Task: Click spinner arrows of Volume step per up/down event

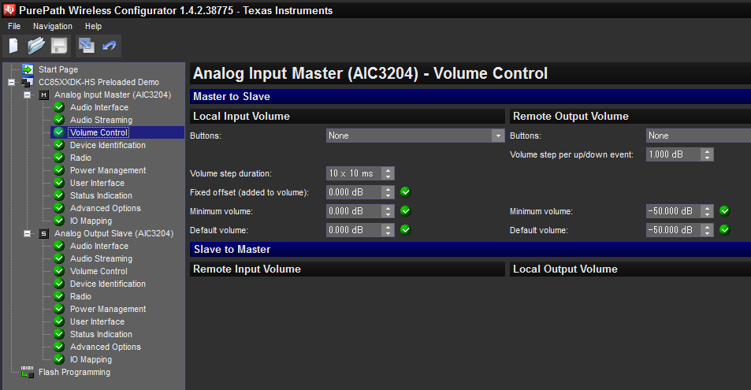Action: tap(708, 154)
